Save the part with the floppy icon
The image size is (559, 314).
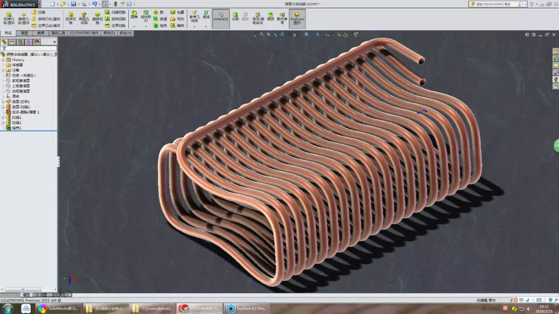(73, 4)
